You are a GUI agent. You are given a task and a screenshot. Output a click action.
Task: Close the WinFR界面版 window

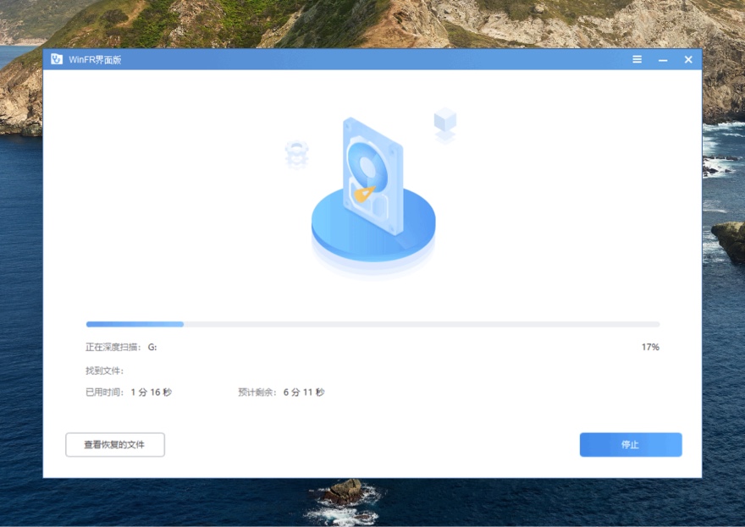pos(688,59)
